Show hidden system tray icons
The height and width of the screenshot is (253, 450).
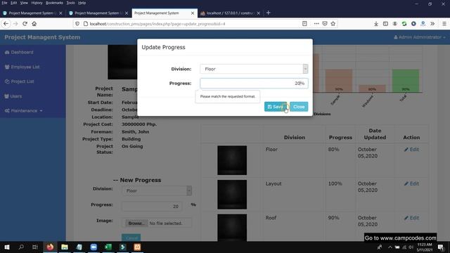tap(390, 247)
